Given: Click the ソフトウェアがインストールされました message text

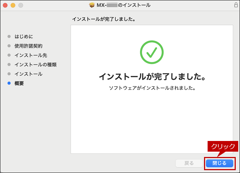Looking at the screenshot, I should pyautogui.click(x=152, y=88).
